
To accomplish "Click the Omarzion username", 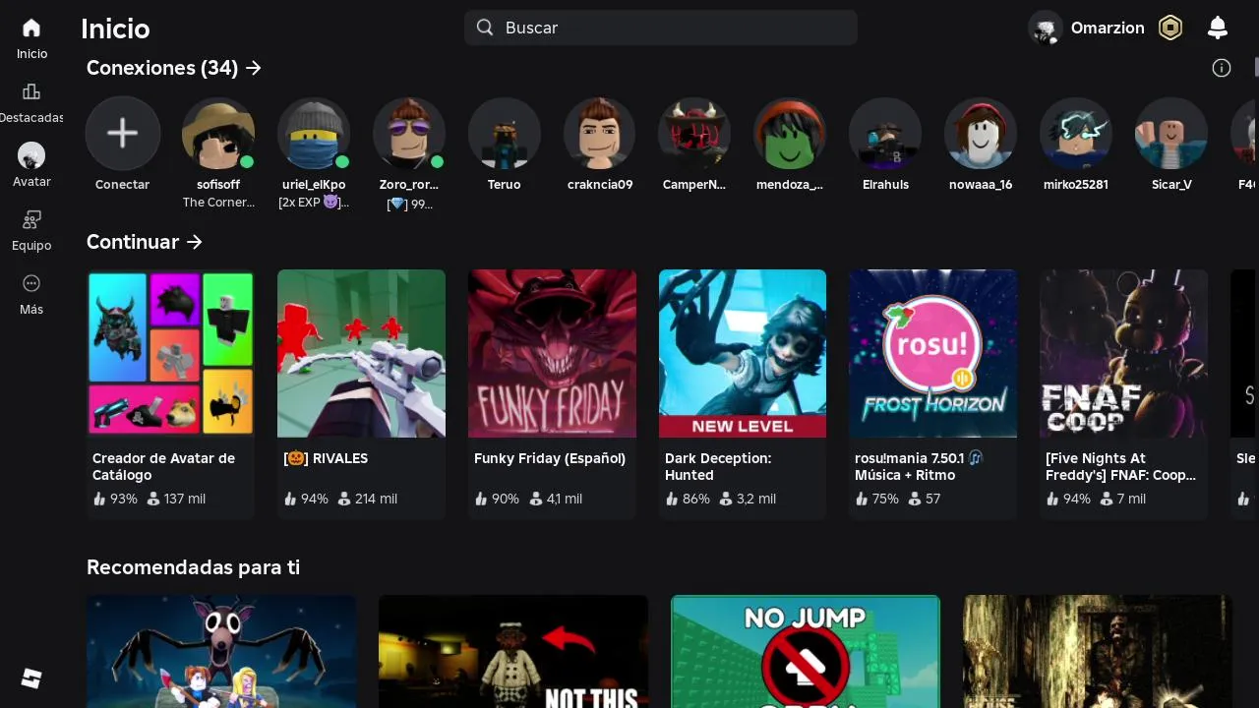I will tap(1108, 28).
